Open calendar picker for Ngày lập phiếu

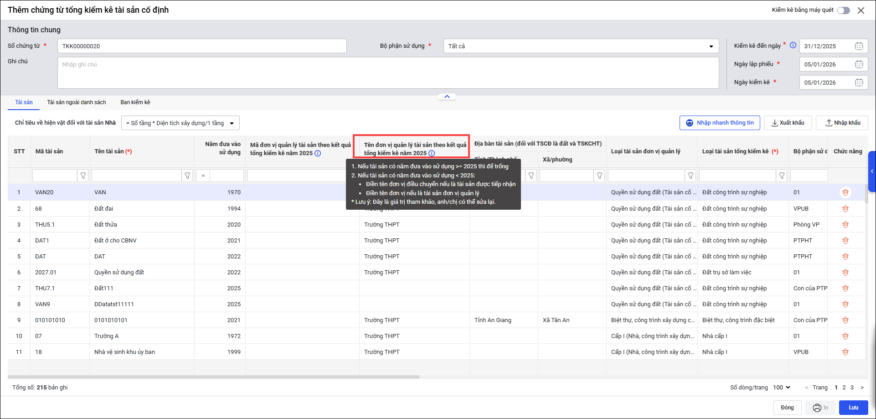(x=859, y=64)
